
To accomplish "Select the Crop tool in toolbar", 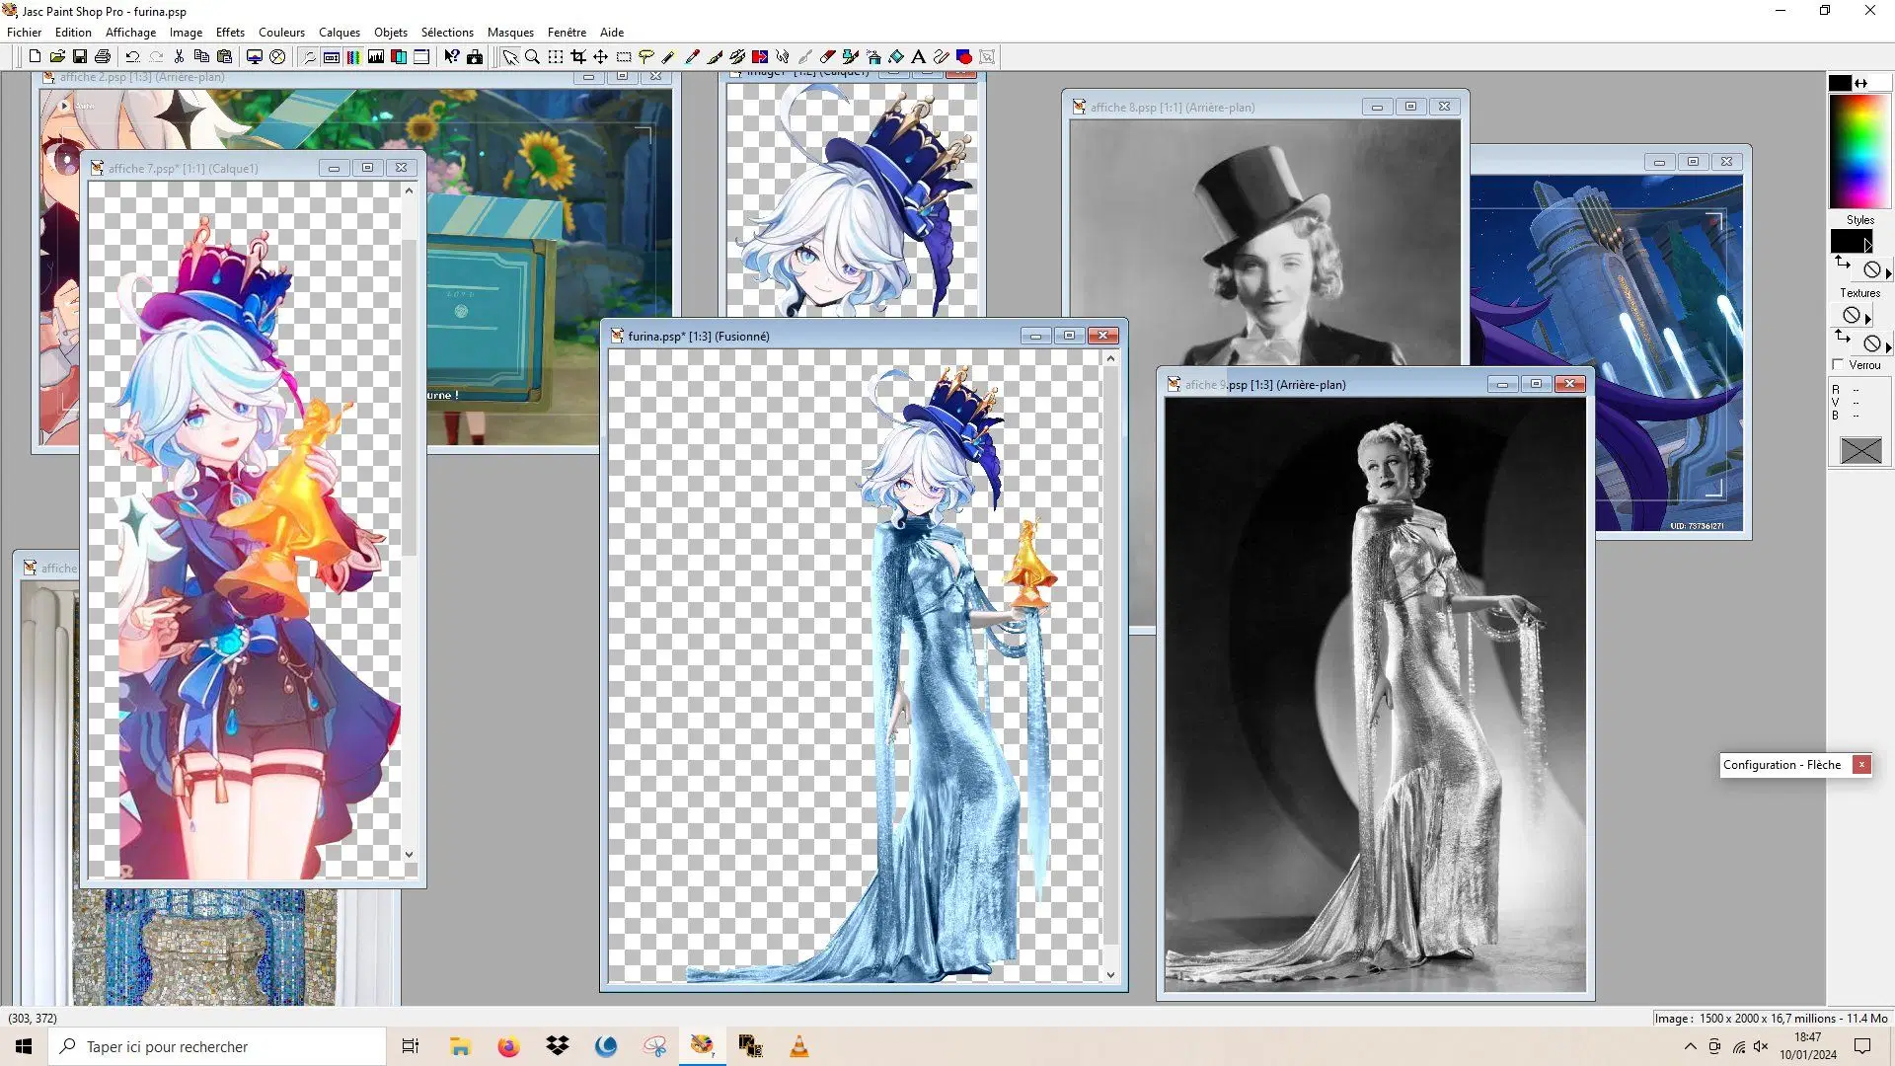I will click(578, 57).
